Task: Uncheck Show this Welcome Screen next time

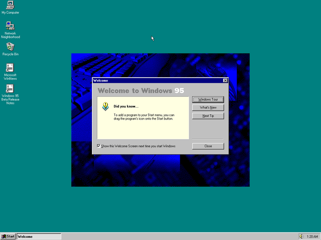Action: [99, 146]
